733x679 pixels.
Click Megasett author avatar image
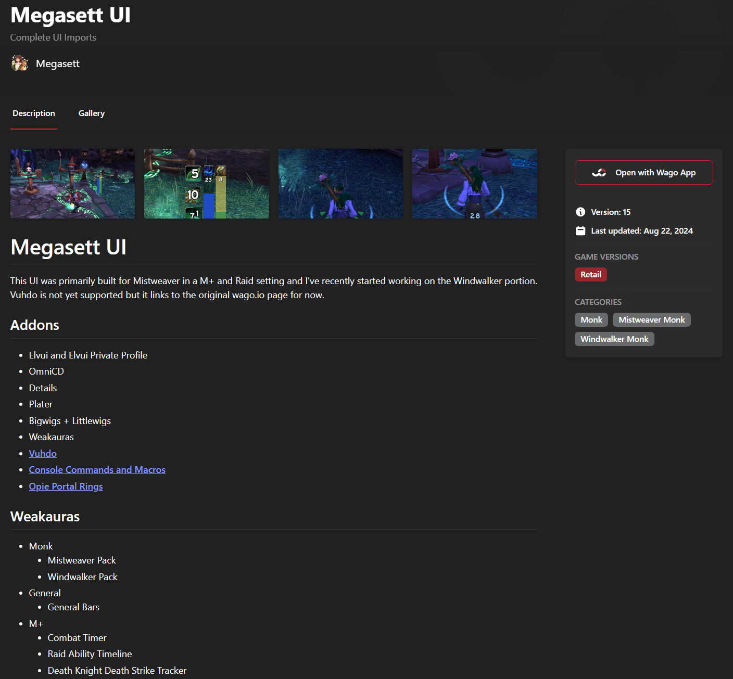coord(20,63)
